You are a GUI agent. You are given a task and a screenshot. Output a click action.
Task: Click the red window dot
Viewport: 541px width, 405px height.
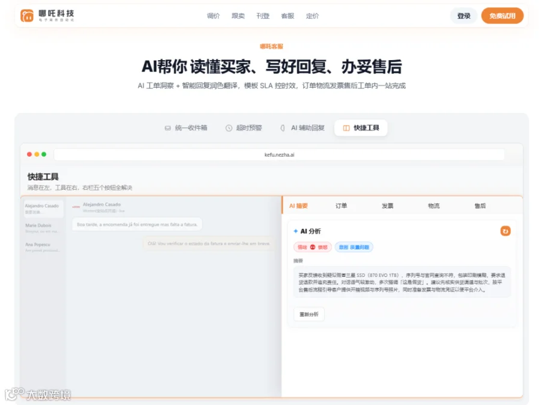[29, 154]
